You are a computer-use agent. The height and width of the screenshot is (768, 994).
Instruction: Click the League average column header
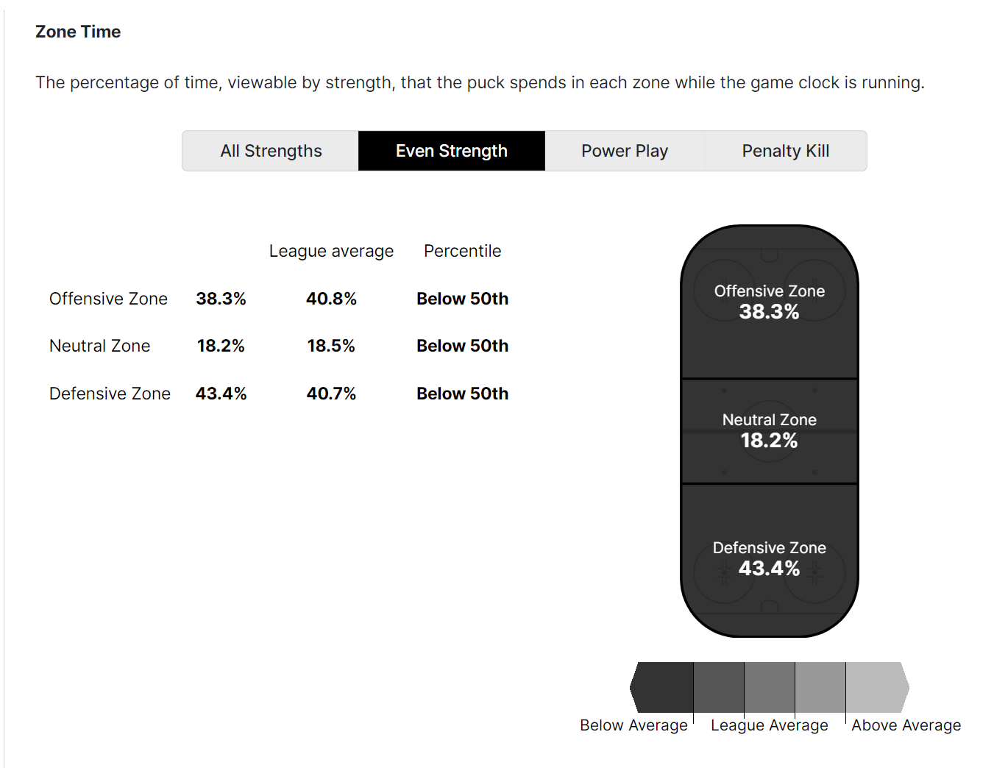click(x=331, y=251)
